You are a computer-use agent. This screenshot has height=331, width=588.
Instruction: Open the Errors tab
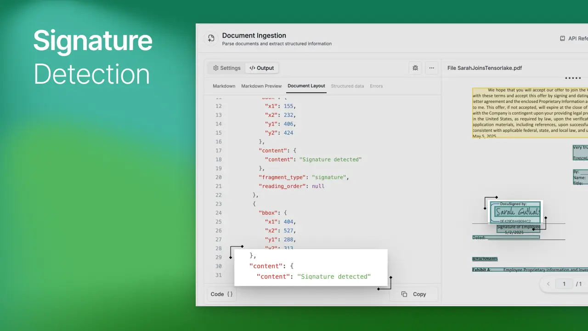point(376,86)
